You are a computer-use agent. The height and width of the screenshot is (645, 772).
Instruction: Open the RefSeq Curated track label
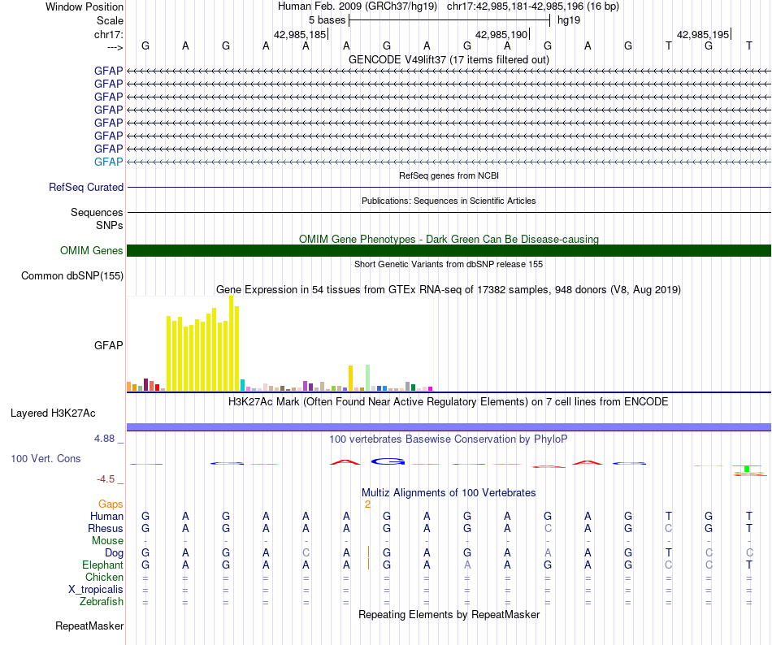pyautogui.click(x=85, y=188)
